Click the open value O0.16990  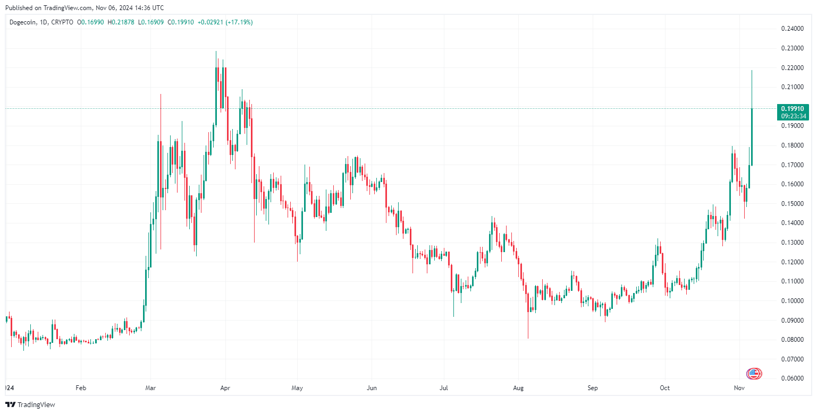point(91,22)
